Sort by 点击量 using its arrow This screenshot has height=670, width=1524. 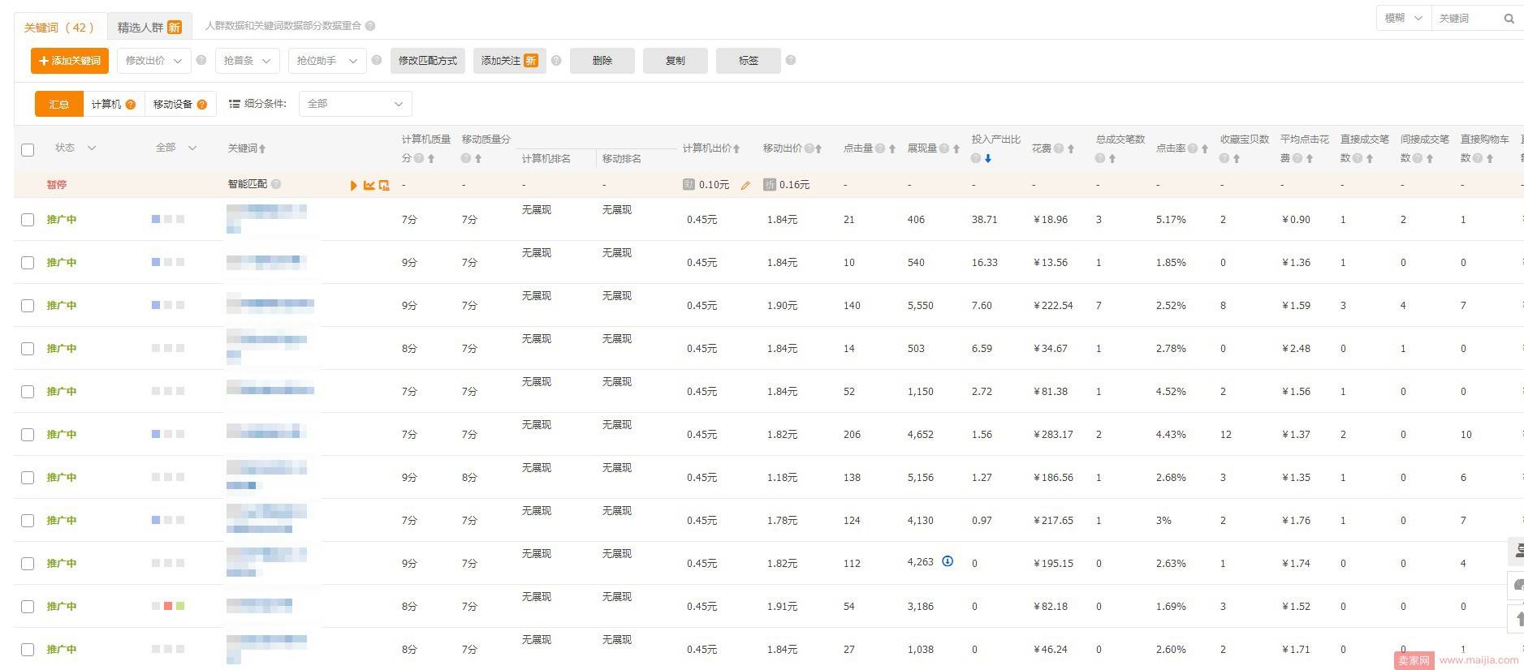point(892,148)
